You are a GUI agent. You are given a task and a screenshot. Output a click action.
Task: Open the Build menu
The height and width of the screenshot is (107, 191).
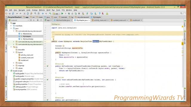click(48, 10)
